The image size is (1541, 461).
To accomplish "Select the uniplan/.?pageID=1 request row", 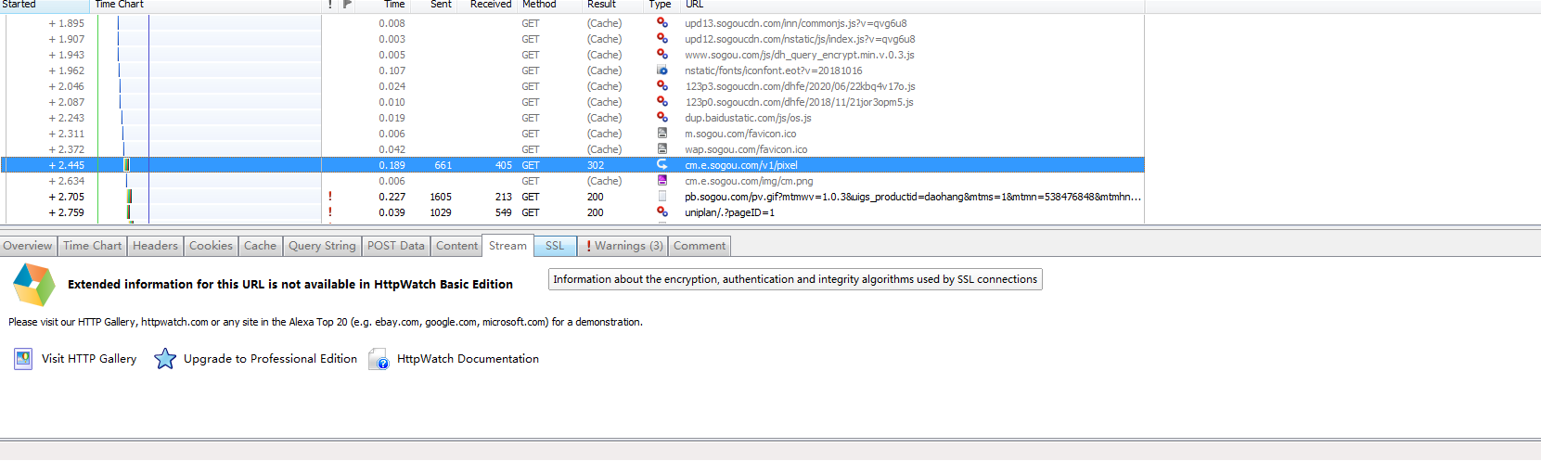I will pos(729,212).
